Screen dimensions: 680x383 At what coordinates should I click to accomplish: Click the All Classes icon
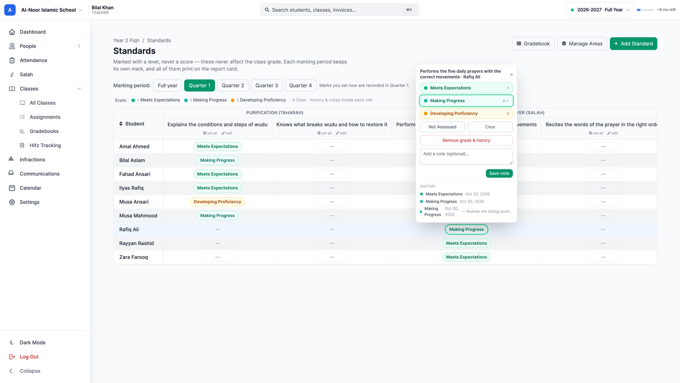(x=23, y=103)
